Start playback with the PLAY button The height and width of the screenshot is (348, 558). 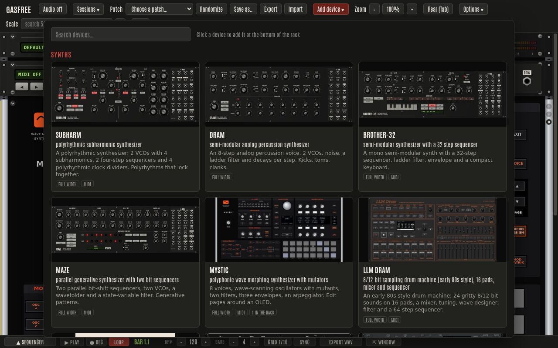71,342
